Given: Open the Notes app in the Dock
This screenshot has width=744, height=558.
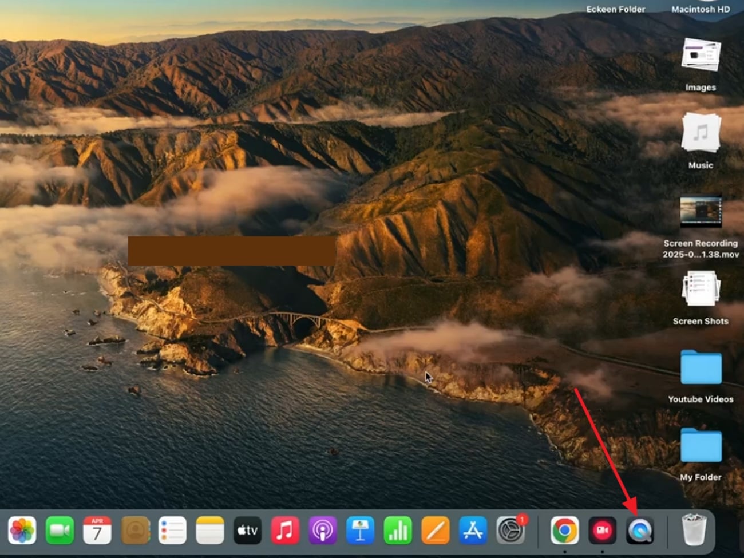Looking at the screenshot, I should click(210, 531).
